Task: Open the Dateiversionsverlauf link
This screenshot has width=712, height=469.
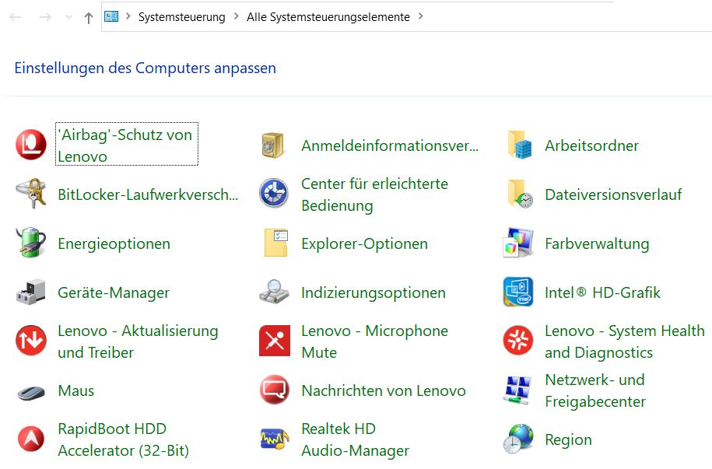Action: [x=613, y=194]
